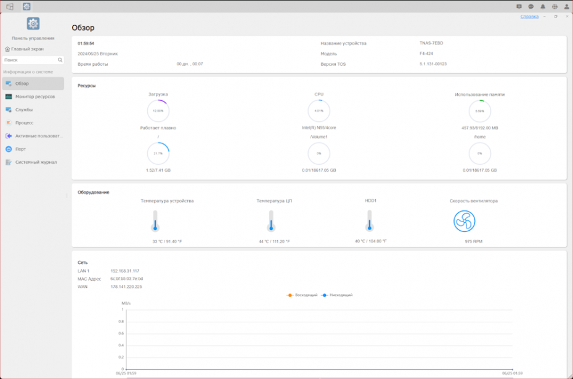Click the fan speed icon
Viewport: 573px width, 379px height.
pyautogui.click(x=465, y=221)
